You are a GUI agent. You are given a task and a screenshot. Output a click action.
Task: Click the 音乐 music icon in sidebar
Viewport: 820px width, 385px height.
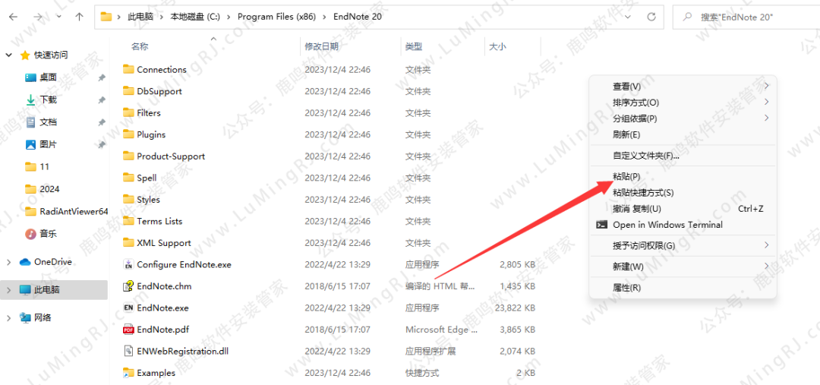[31, 233]
